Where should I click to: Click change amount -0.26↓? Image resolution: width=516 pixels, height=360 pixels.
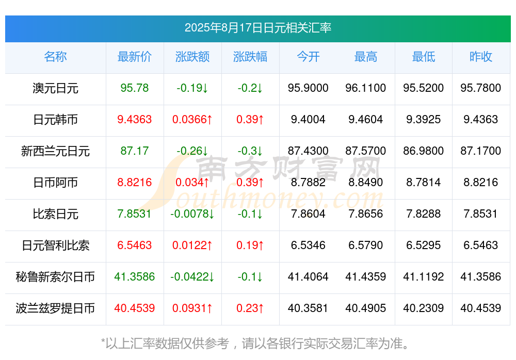point(192,151)
